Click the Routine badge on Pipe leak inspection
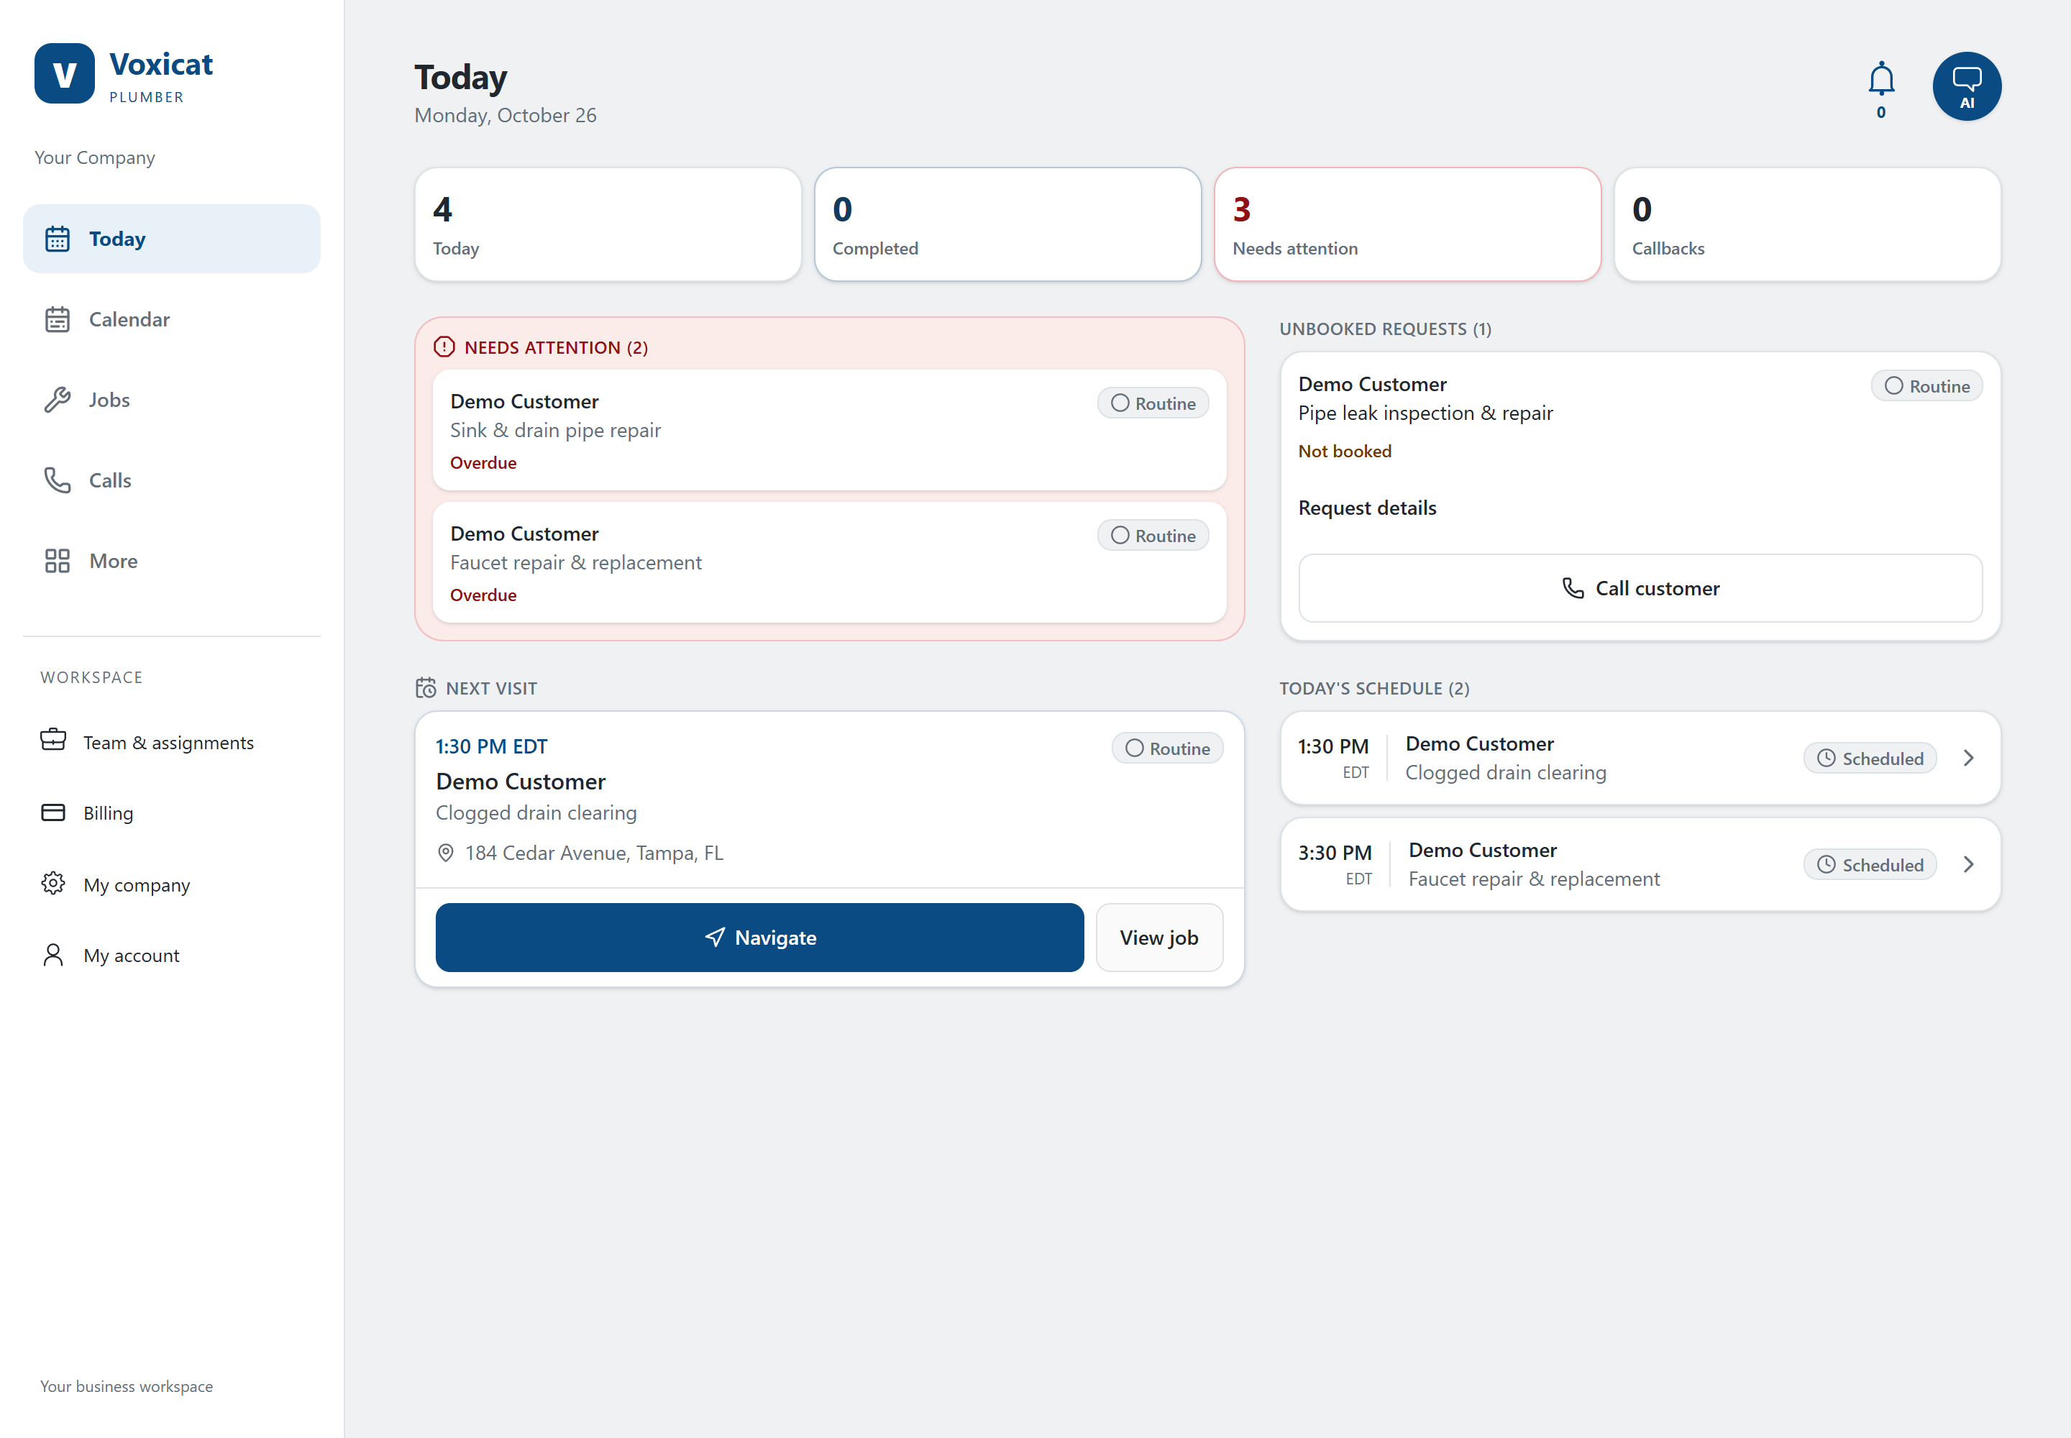Image resolution: width=2071 pixels, height=1438 pixels. 1926,385
